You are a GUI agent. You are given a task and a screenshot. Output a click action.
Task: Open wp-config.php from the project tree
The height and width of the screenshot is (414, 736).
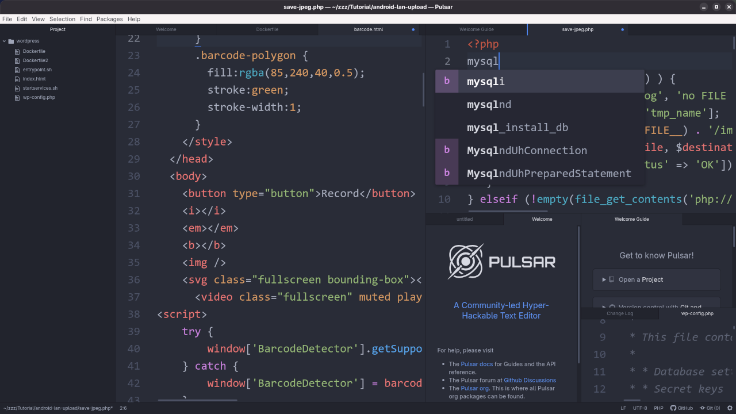[x=39, y=97]
